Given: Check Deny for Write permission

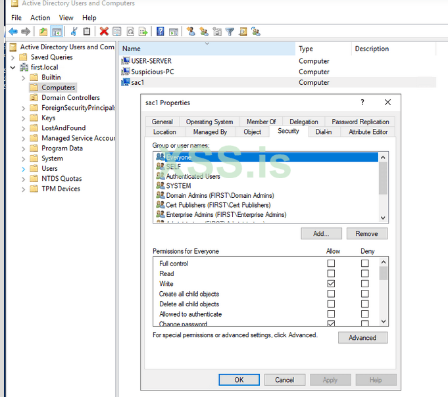Looking at the screenshot, I should pyautogui.click(x=365, y=283).
